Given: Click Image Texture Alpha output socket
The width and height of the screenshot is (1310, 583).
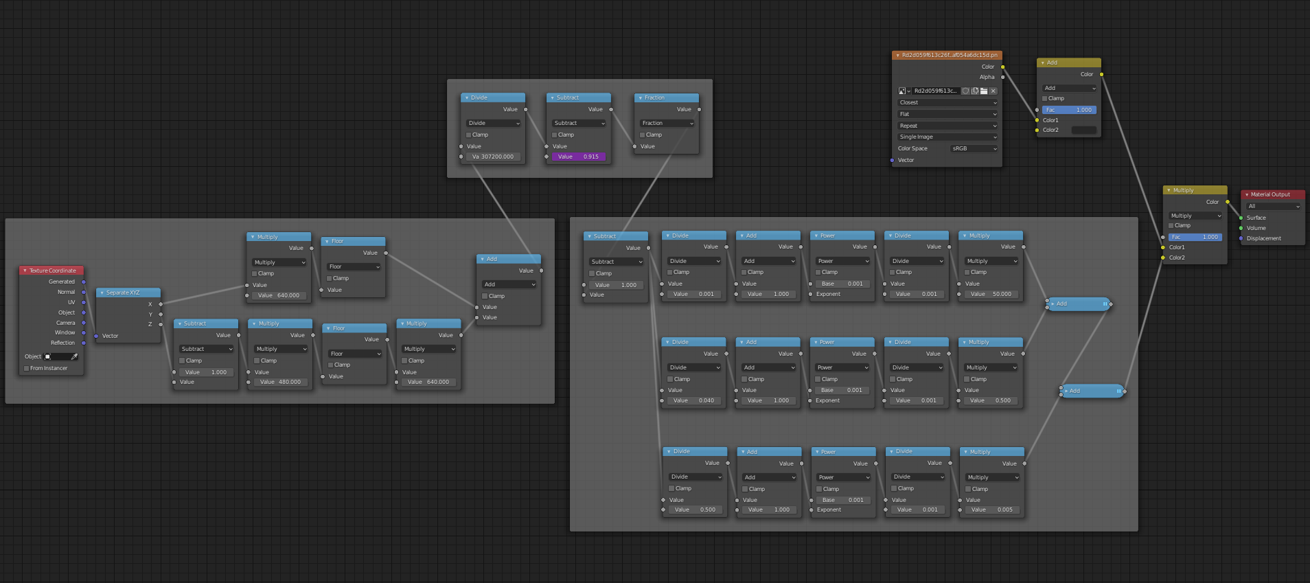Looking at the screenshot, I should tap(1002, 77).
